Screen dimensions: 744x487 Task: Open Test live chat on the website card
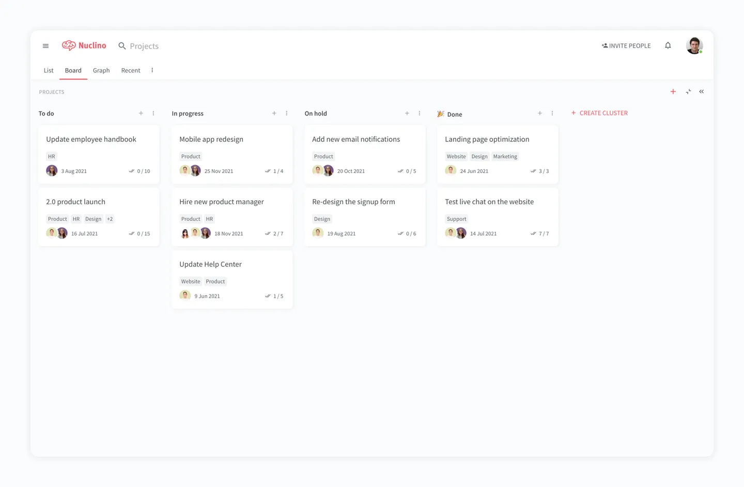pyautogui.click(x=498, y=217)
